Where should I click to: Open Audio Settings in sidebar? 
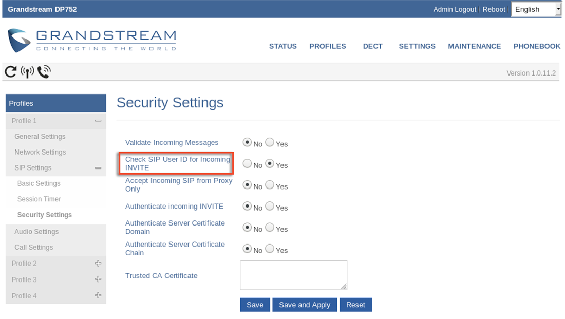pyautogui.click(x=36, y=232)
